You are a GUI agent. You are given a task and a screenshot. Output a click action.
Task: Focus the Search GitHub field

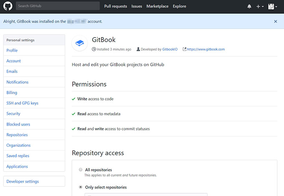(x=58, y=6)
